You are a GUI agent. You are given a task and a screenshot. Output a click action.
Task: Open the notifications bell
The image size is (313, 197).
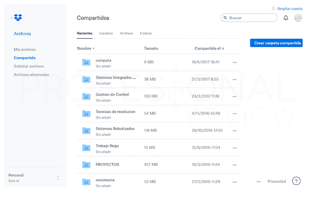click(286, 18)
